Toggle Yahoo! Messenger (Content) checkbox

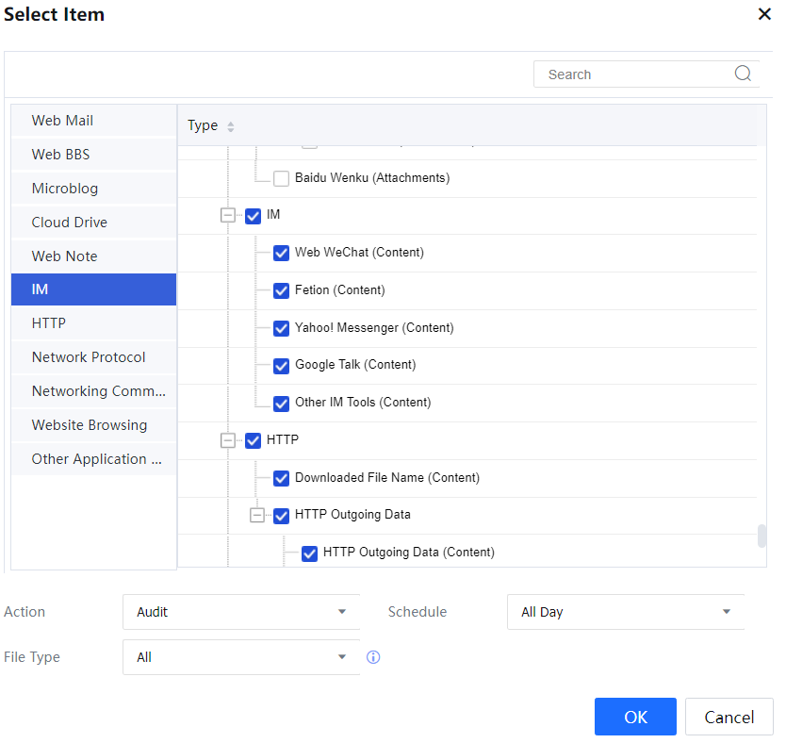tap(281, 328)
